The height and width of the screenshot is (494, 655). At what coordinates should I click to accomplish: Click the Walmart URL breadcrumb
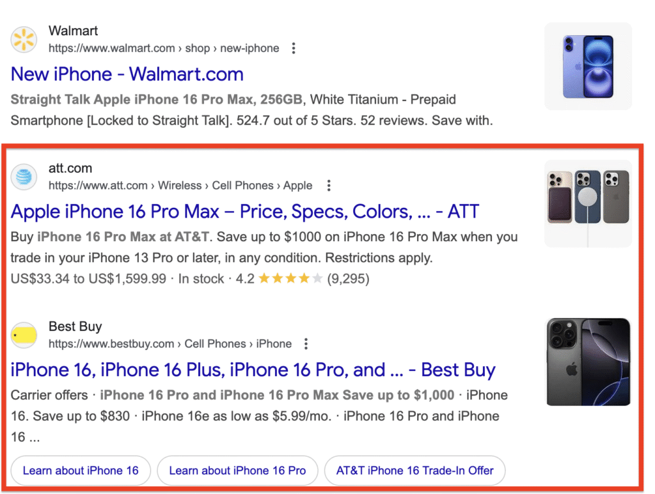[x=164, y=49]
